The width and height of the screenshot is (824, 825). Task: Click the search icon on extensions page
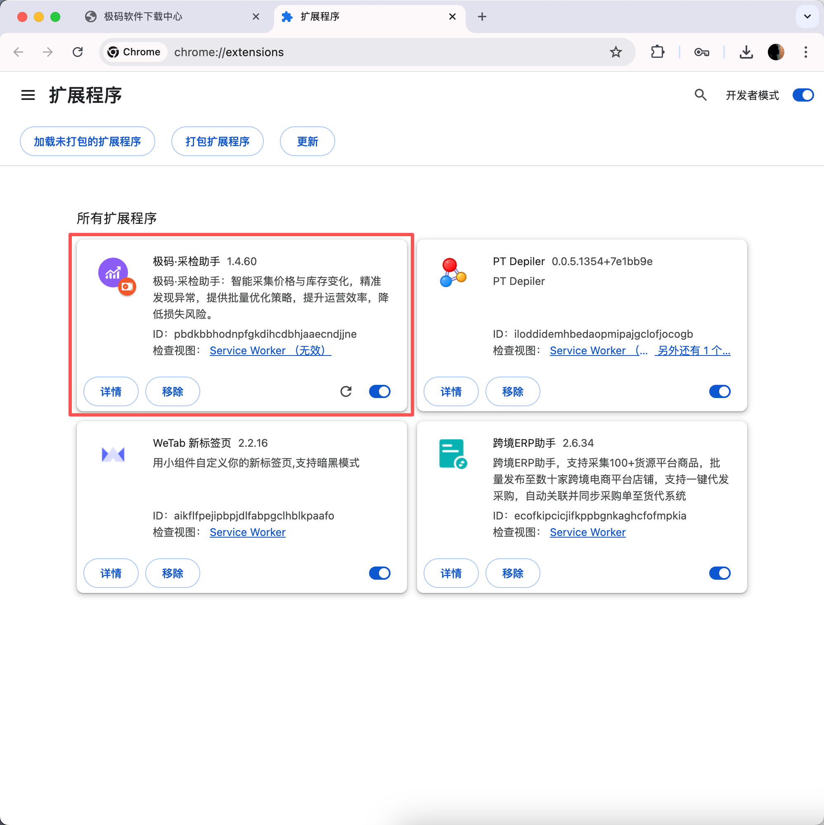[x=700, y=95]
